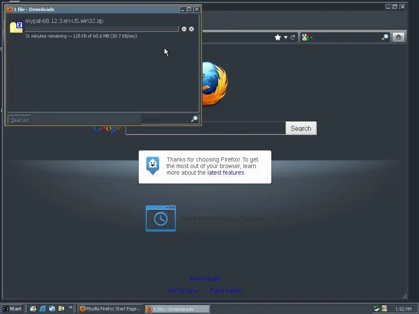
Task: Go to the Firefox home page
Action: (x=399, y=37)
